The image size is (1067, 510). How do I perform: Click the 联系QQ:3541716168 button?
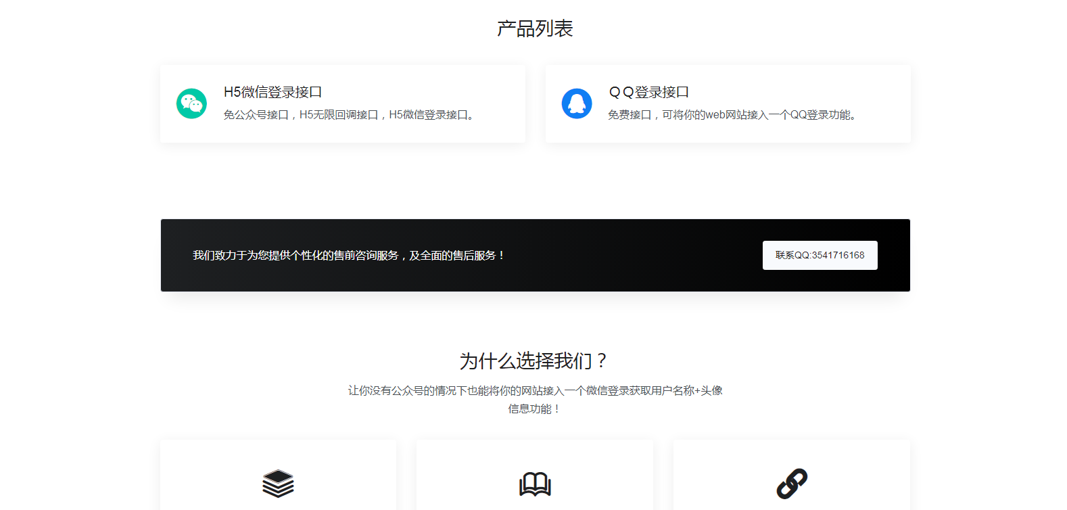(x=820, y=255)
